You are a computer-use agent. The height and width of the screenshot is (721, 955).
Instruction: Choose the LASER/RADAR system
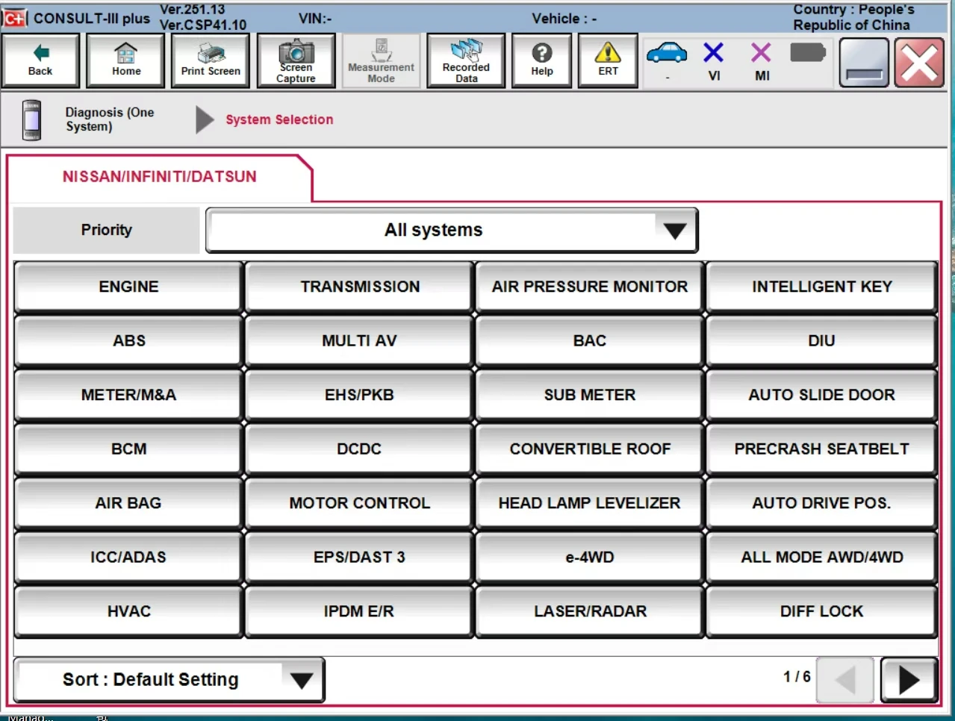tap(590, 611)
